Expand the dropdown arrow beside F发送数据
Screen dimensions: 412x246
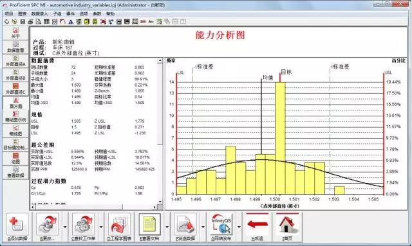(203, 227)
